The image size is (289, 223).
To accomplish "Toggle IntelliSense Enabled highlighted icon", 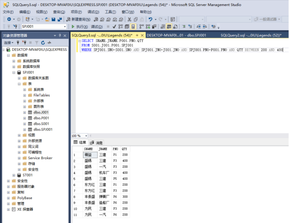I will pyautogui.click(x=133, y=27).
